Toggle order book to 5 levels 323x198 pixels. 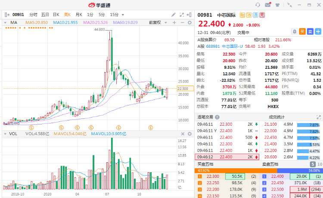pyautogui.click(x=313, y=164)
